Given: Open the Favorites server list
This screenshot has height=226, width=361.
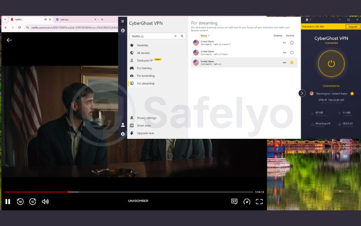Looking at the screenshot, I should tap(142, 45).
